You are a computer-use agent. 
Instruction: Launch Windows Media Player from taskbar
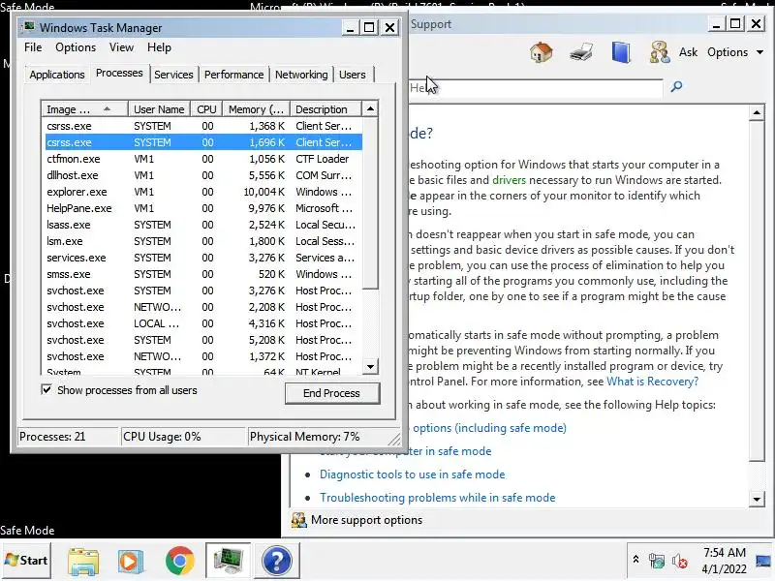131,562
